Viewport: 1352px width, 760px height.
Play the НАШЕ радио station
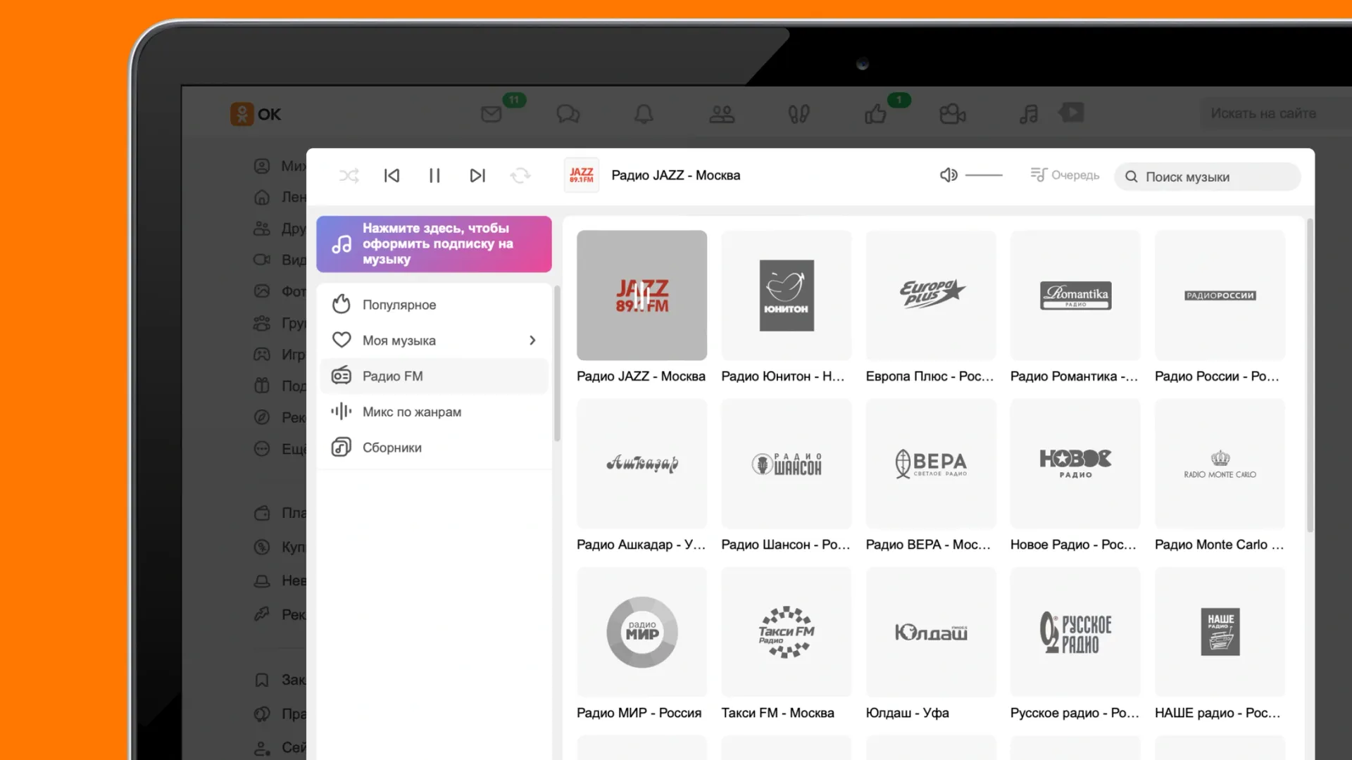coord(1220,632)
